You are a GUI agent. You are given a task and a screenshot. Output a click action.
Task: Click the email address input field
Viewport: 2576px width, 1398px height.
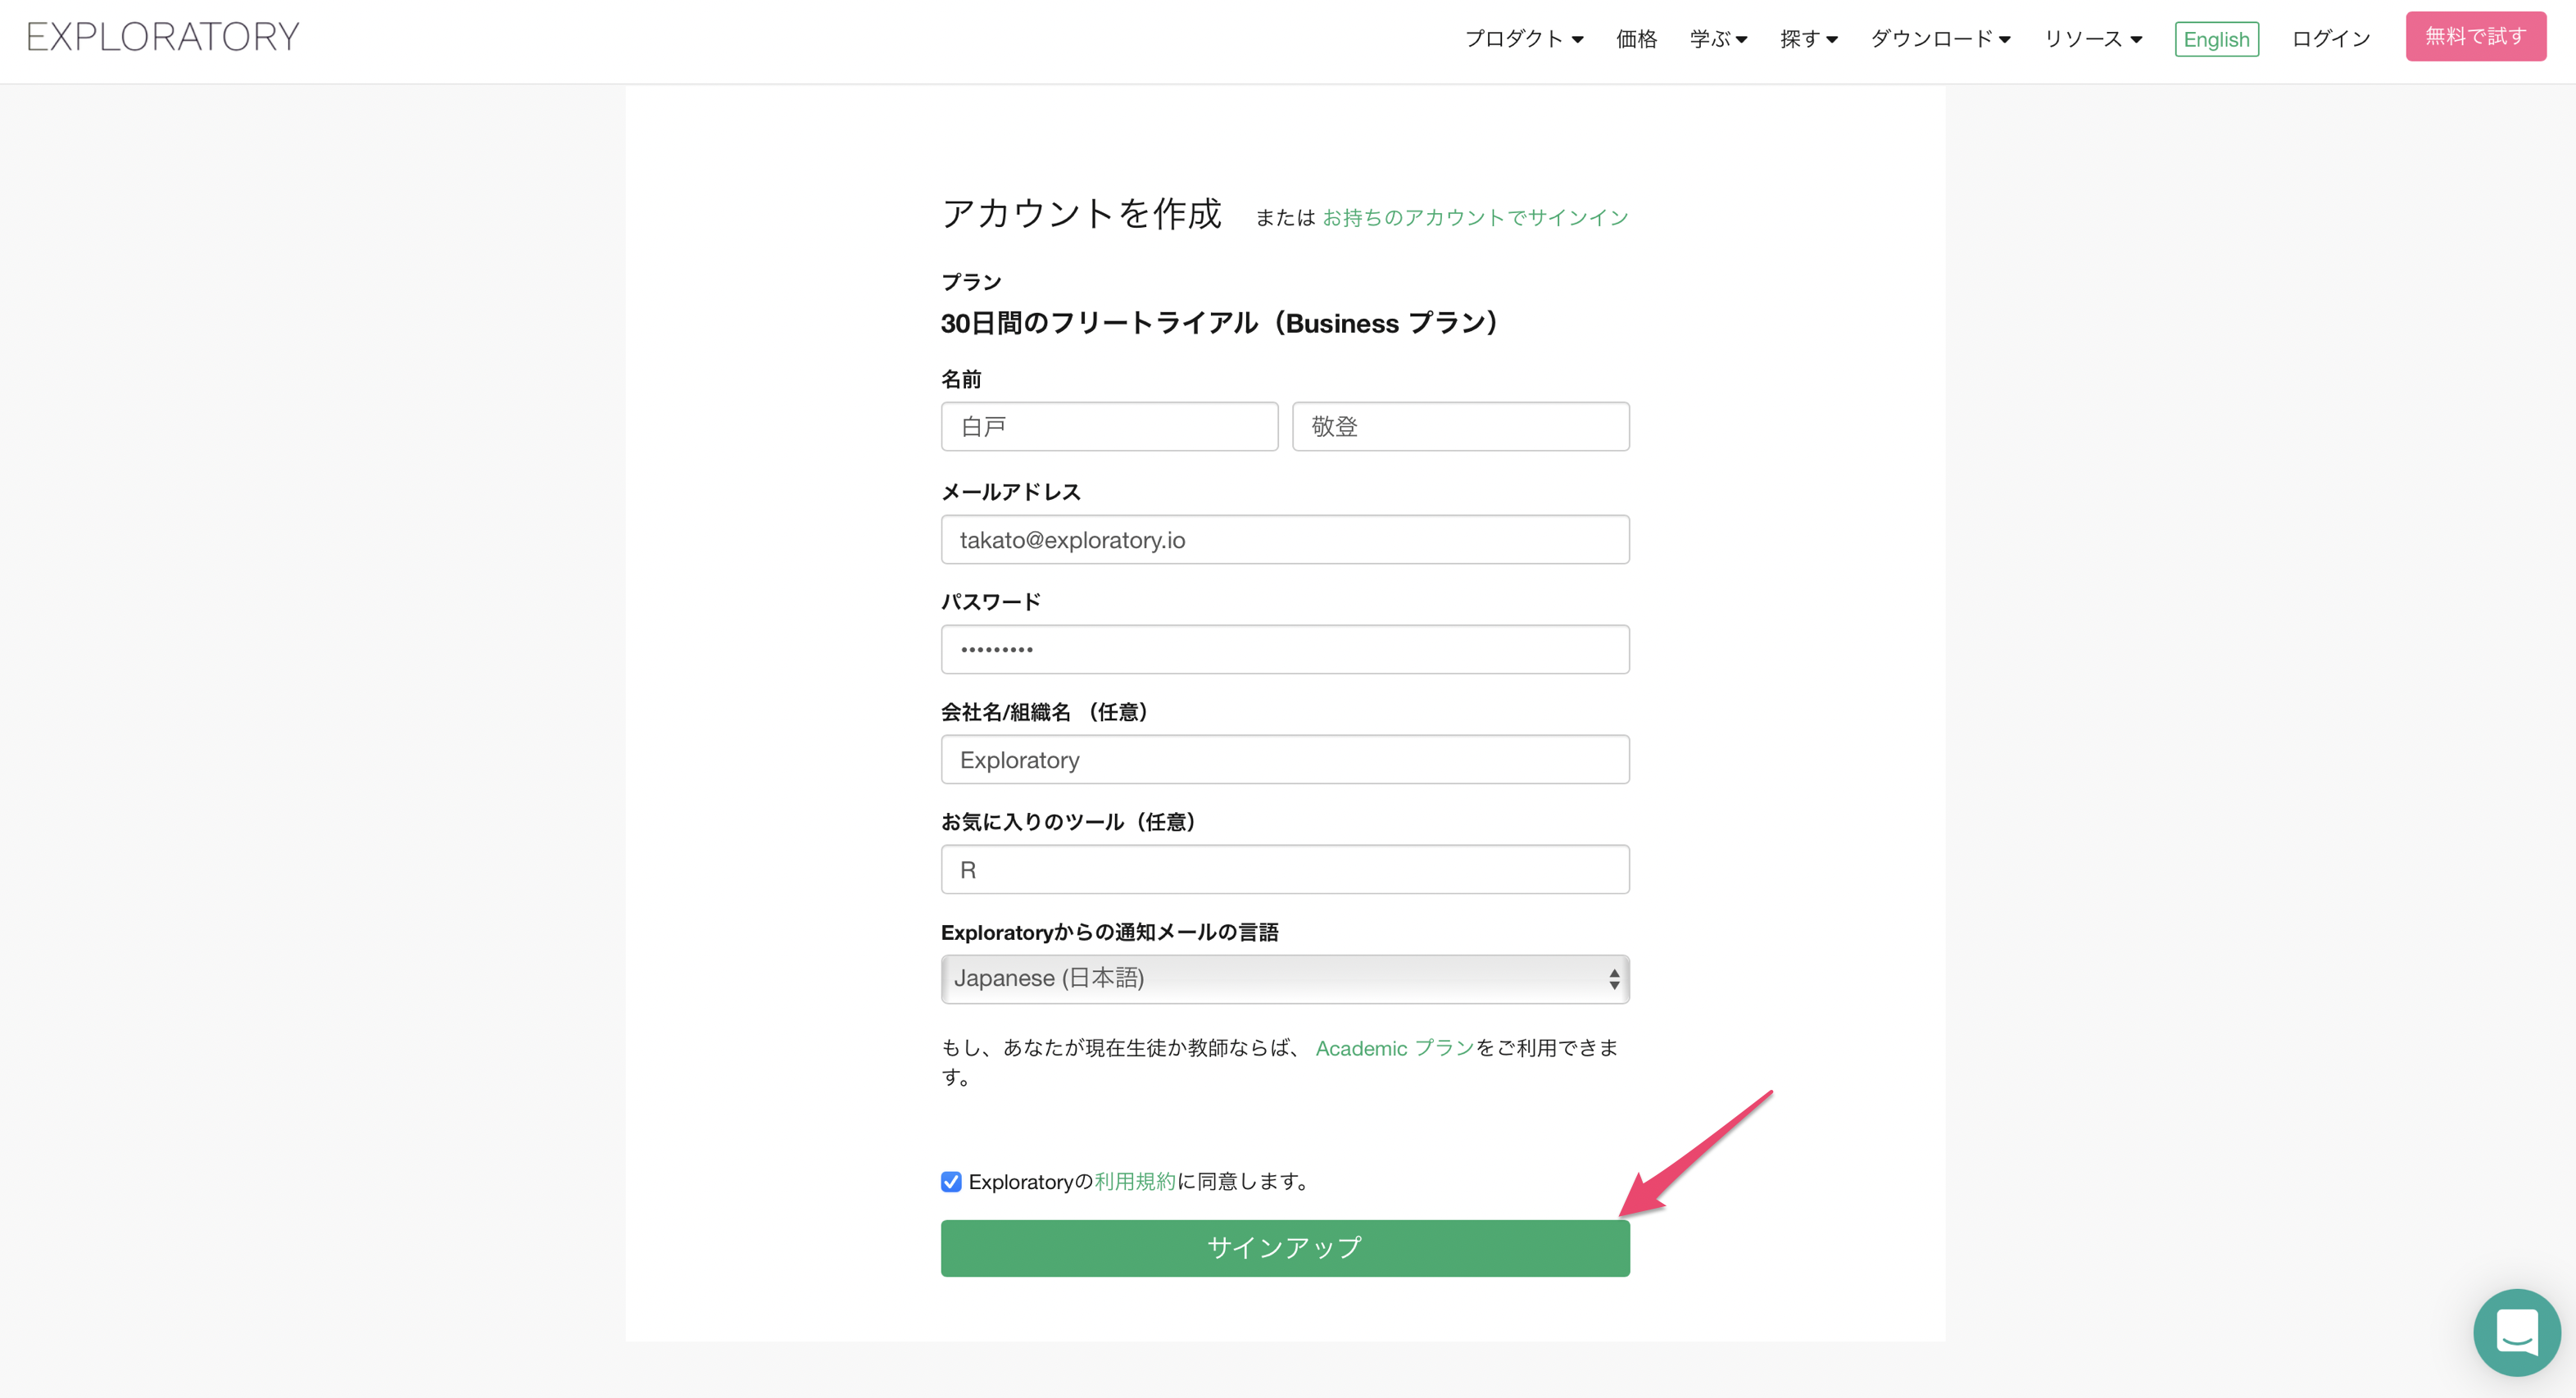pos(1285,540)
